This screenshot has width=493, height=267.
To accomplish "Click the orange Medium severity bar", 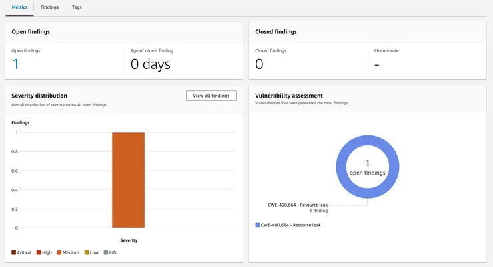I will tap(128, 179).
